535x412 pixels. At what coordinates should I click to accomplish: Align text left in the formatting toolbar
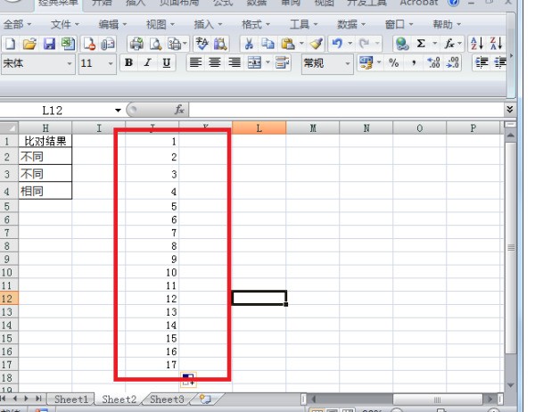195,62
